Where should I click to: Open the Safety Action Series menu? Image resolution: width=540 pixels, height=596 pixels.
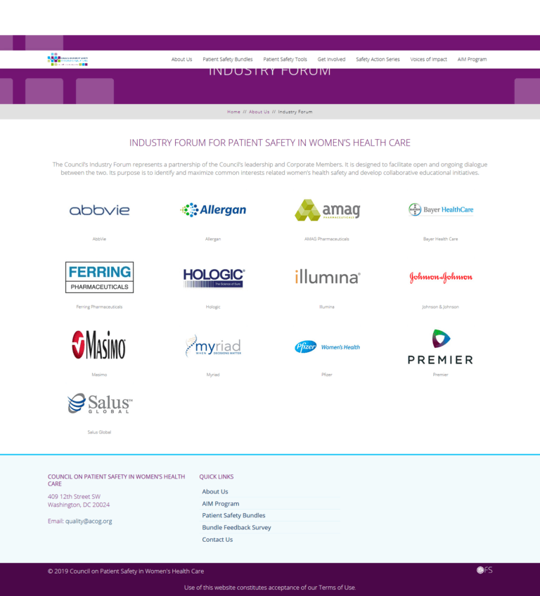(x=378, y=59)
